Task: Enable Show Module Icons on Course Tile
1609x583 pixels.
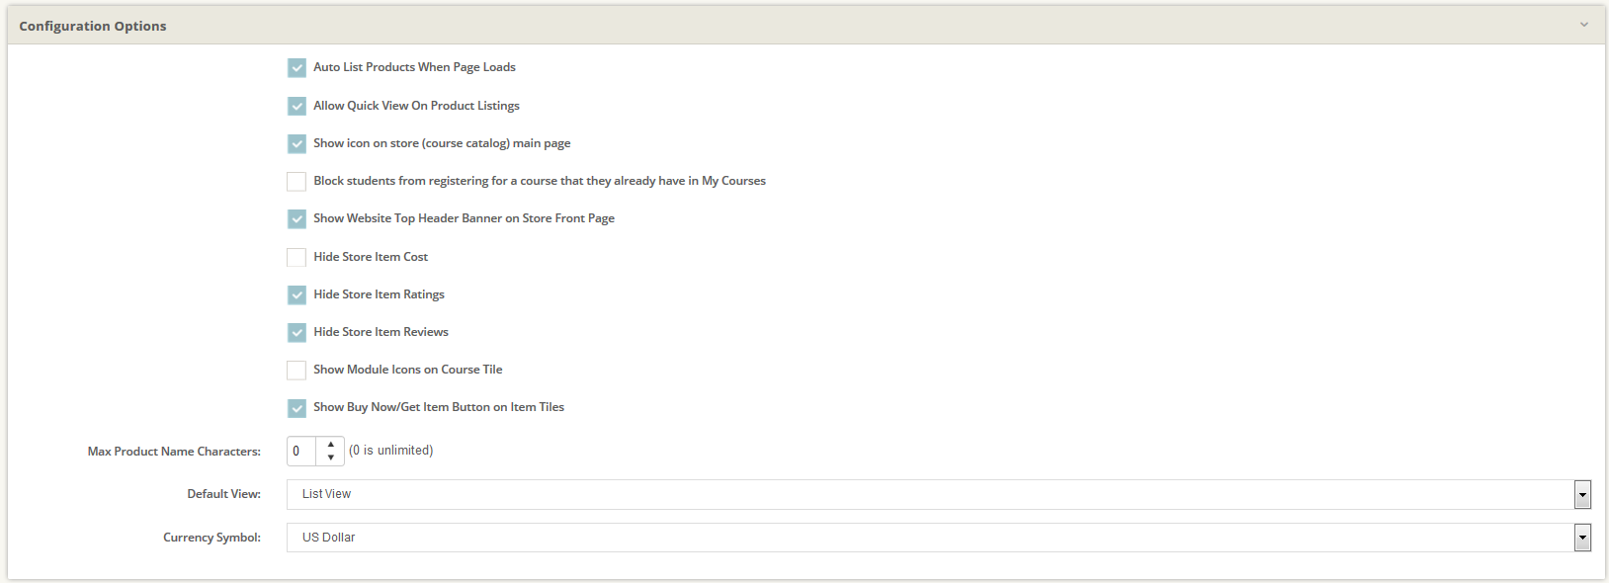Action: coord(296,371)
